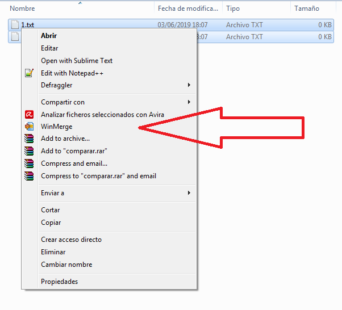
Task: Expand the Compartir con submenu arrow
Action: pyautogui.click(x=189, y=102)
